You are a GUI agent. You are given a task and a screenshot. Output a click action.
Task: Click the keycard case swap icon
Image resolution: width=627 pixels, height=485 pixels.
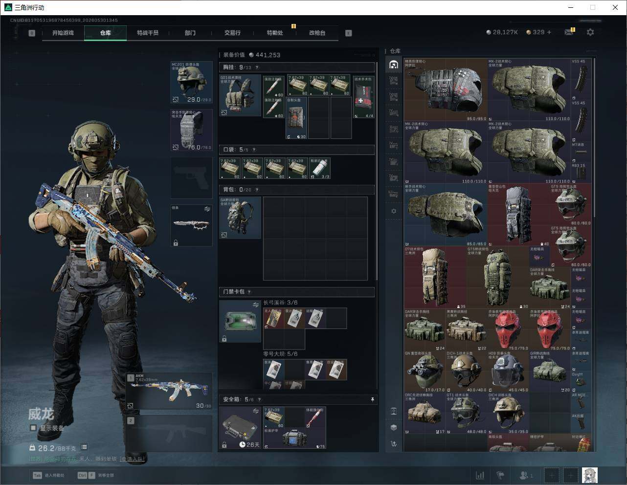coord(255,305)
